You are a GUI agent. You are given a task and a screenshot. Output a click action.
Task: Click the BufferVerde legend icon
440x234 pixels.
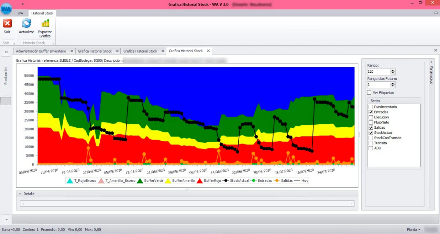point(140,180)
